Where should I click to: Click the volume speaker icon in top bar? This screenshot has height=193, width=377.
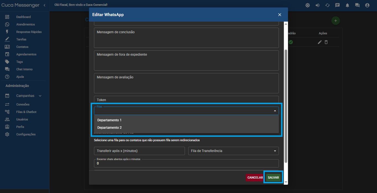pyautogui.click(x=318, y=5)
